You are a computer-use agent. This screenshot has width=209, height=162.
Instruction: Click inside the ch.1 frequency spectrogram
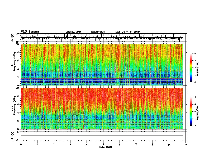click(x=102, y=65)
